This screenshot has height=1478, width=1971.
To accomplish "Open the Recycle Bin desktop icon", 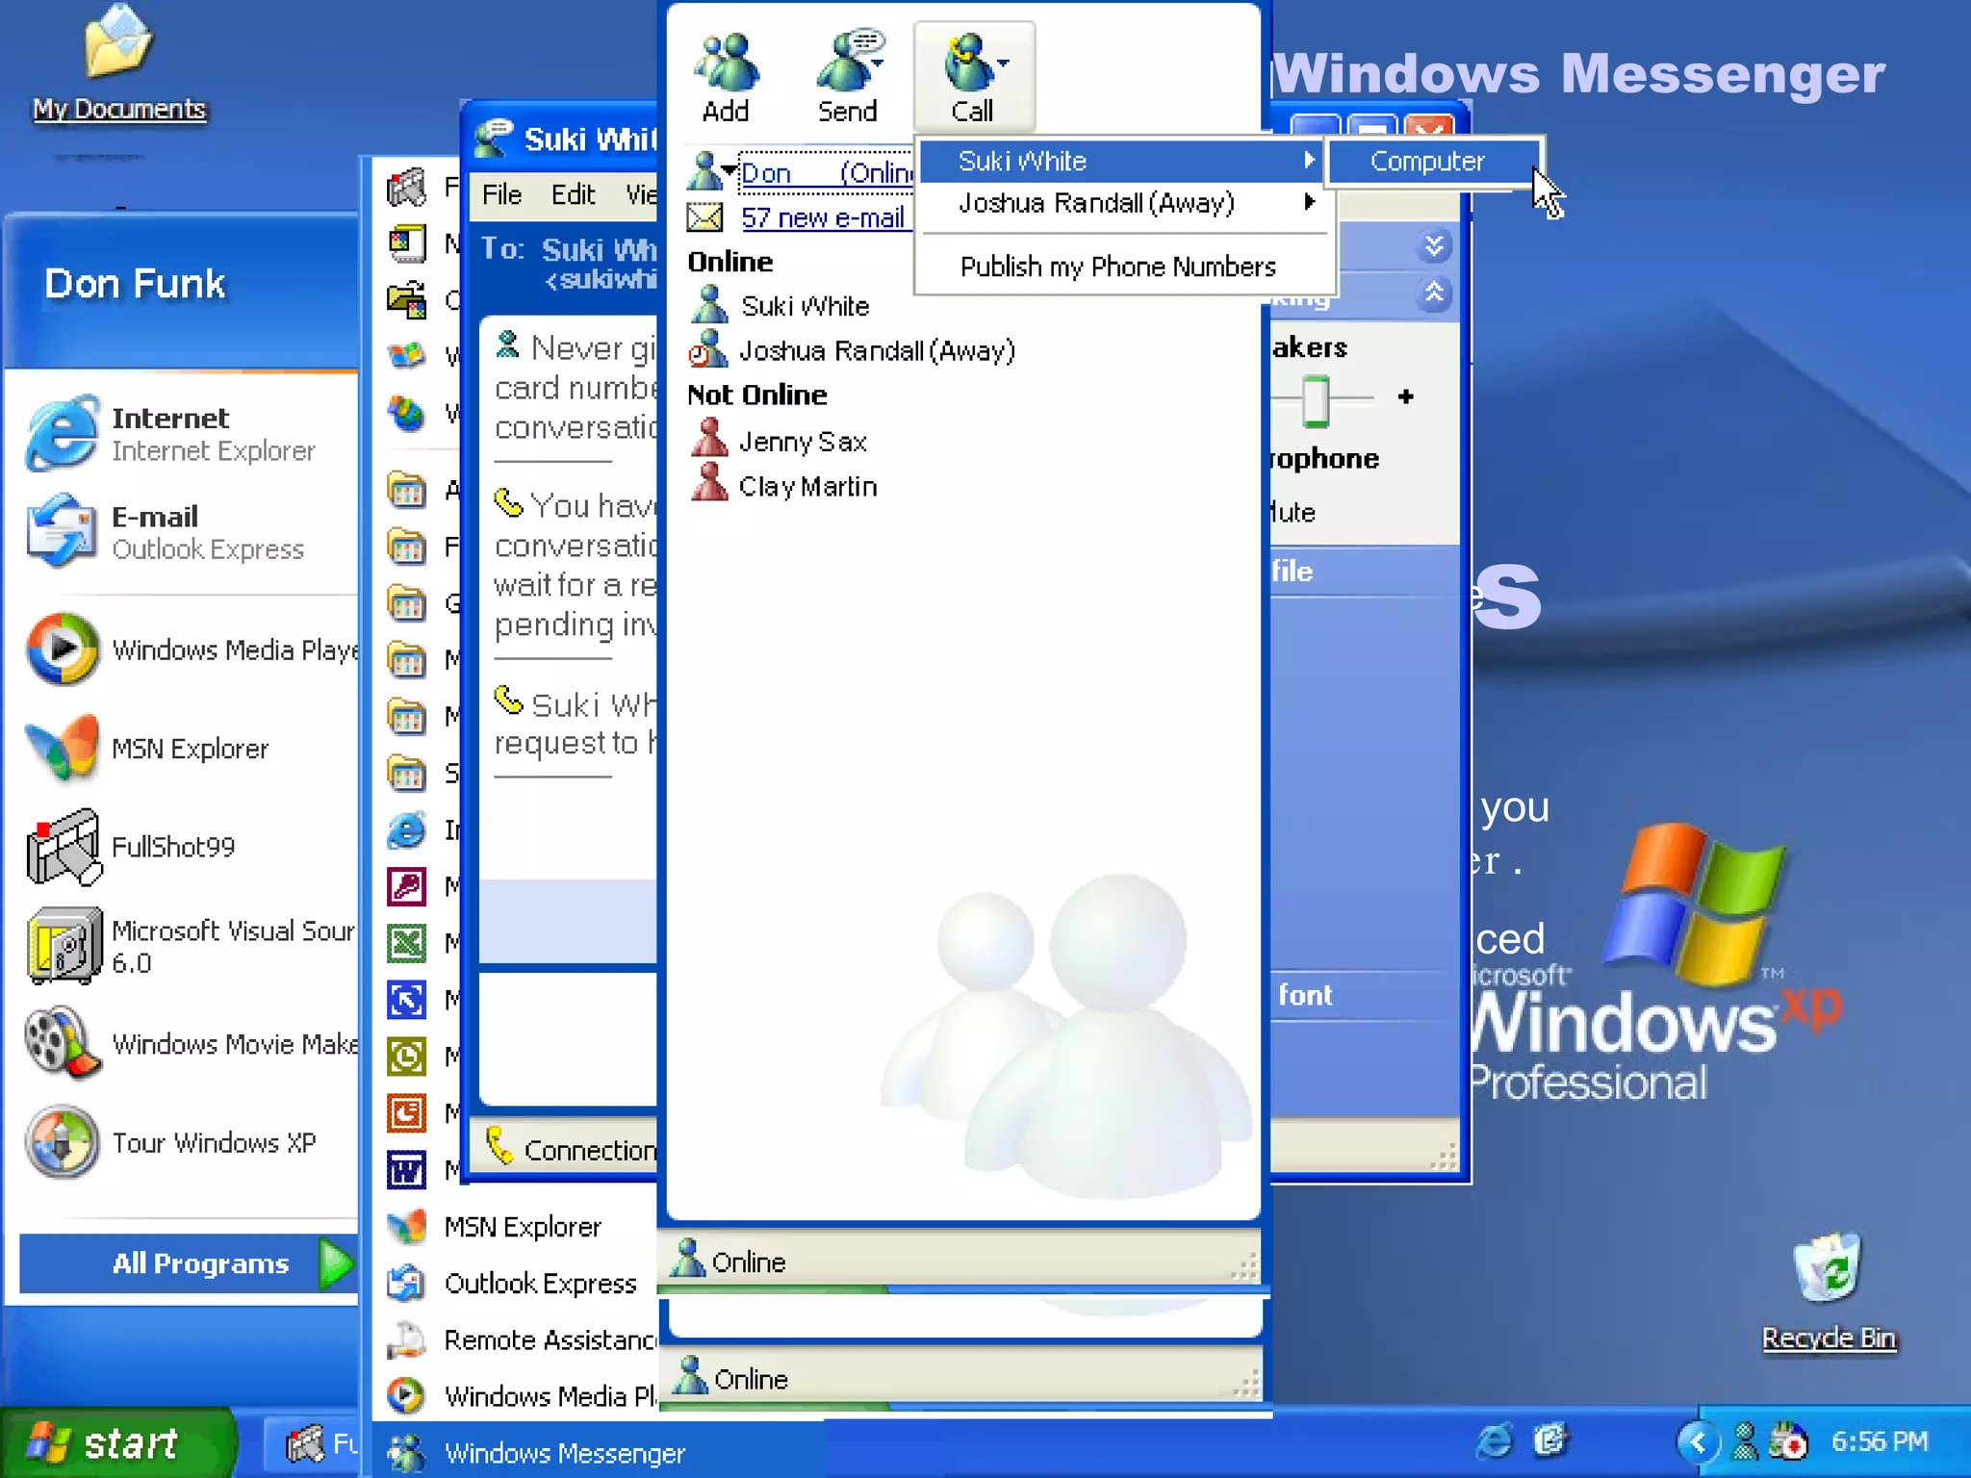I will tap(1829, 1291).
